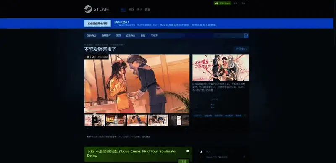Open the 社区中心 community hub button
The image size is (336, 163).
tap(241, 49)
